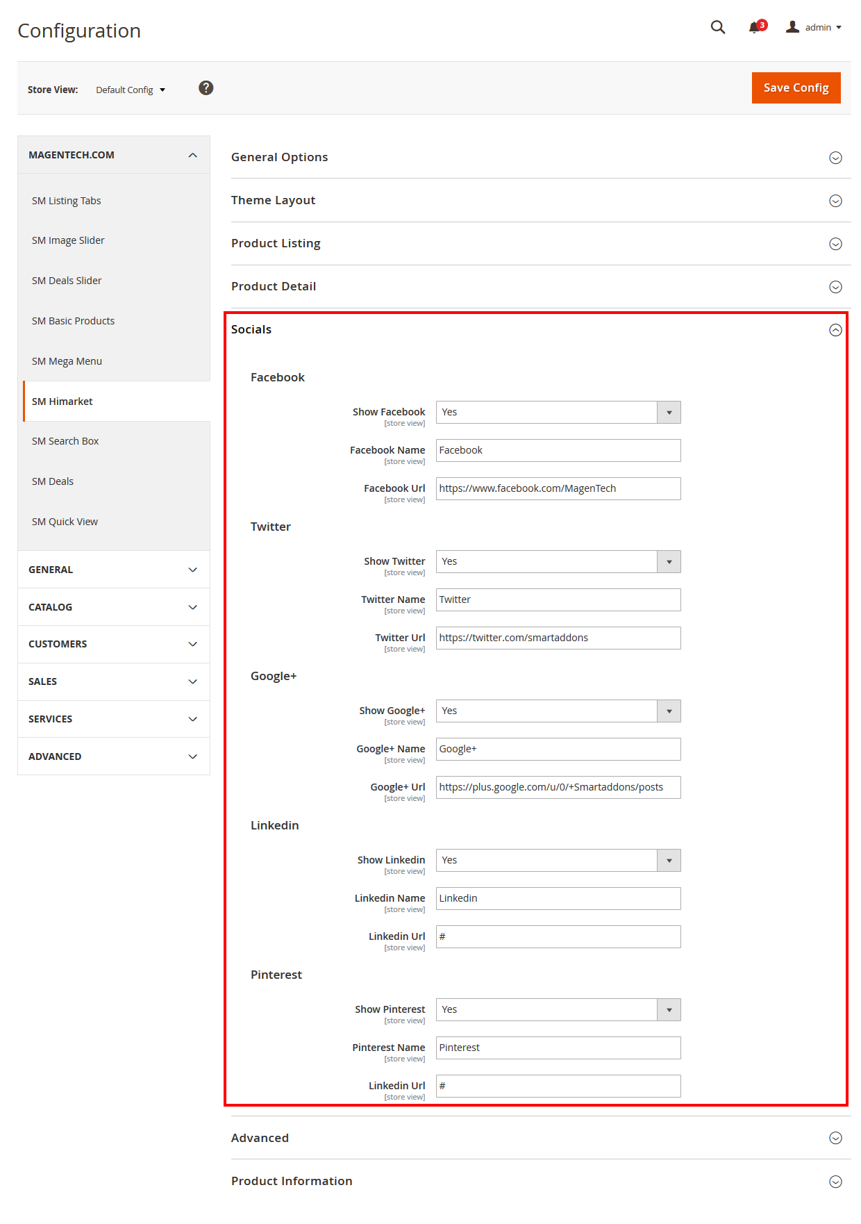Click the Linkedin group heading
This screenshot has width=861, height=1224.
275,825
